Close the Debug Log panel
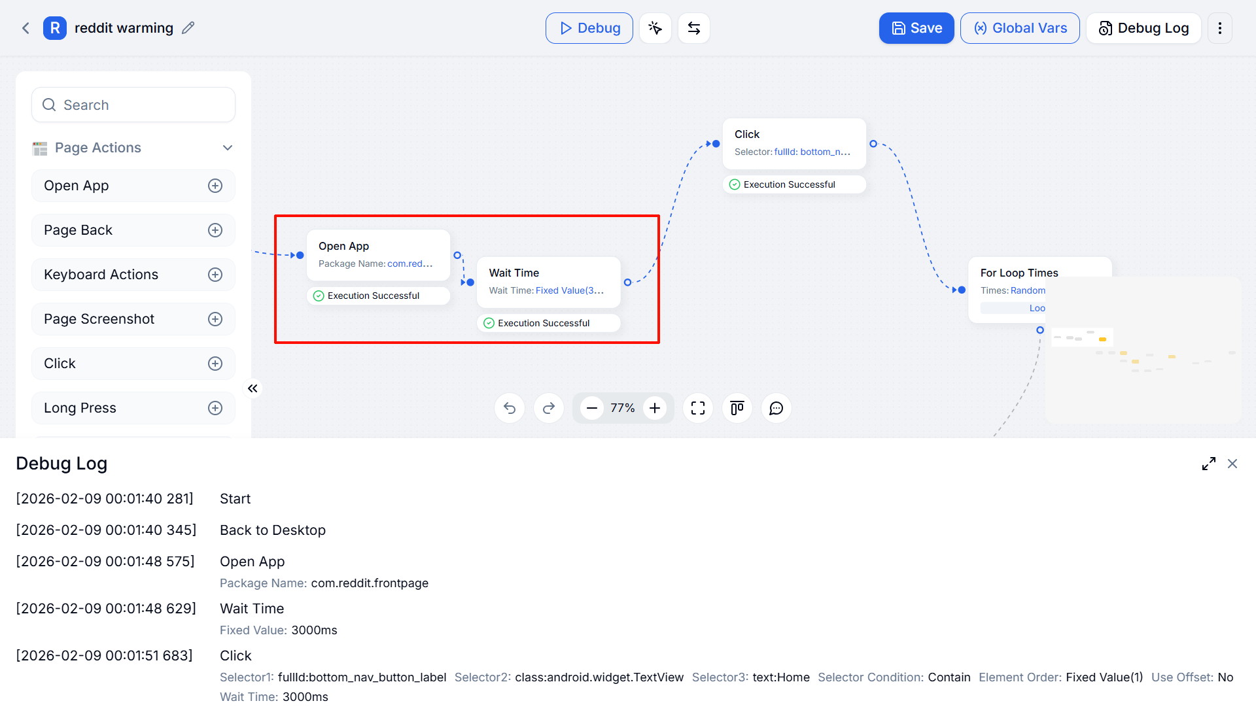 pyautogui.click(x=1232, y=464)
